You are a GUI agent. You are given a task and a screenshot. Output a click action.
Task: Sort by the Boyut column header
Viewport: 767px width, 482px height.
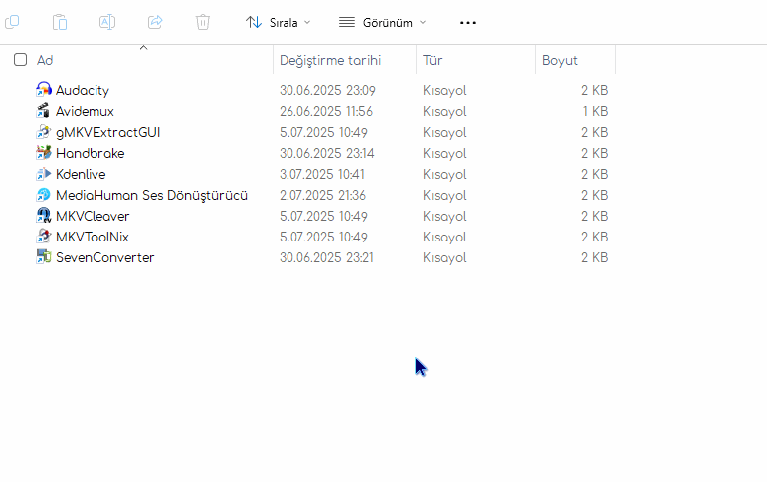click(560, 60)
